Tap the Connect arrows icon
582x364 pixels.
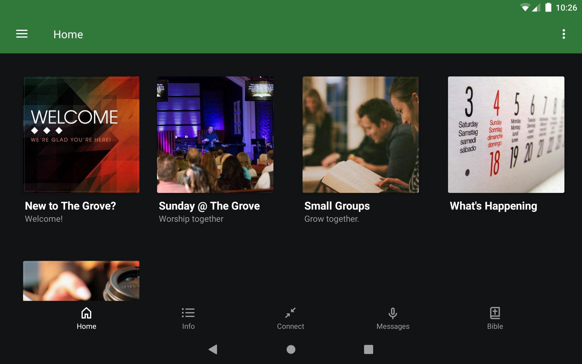click(x=290, y=313)
